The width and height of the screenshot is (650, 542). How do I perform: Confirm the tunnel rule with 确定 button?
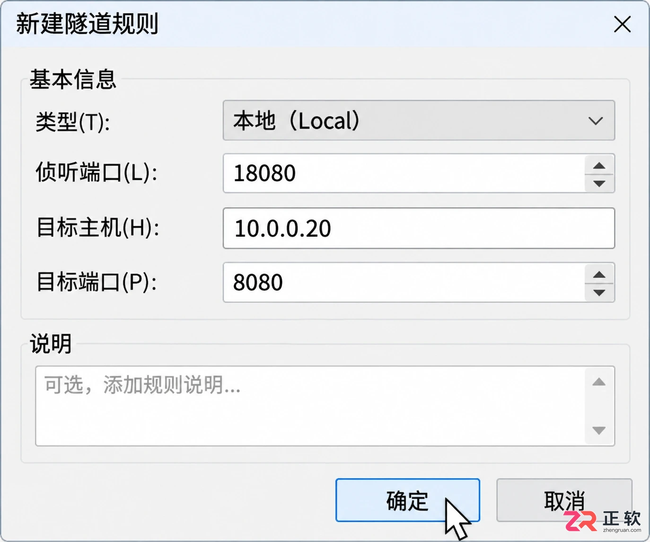(408, 500)
